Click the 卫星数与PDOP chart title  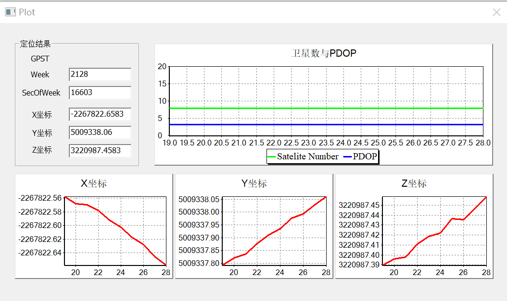324,53
